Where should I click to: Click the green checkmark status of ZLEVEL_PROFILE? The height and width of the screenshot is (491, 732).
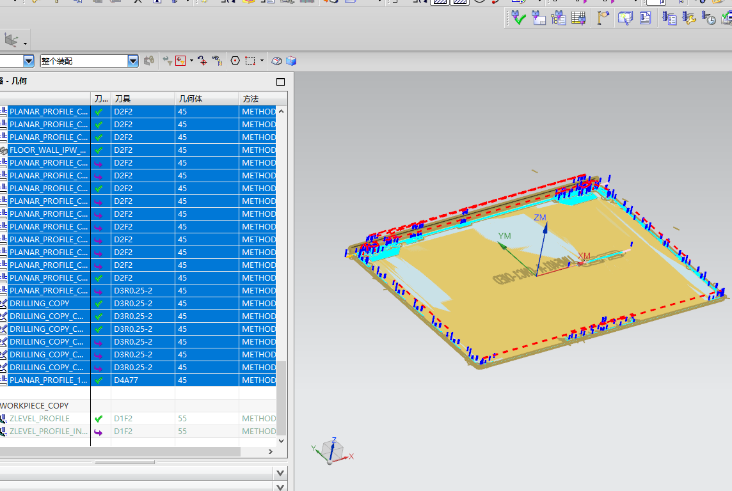(99, 419)
